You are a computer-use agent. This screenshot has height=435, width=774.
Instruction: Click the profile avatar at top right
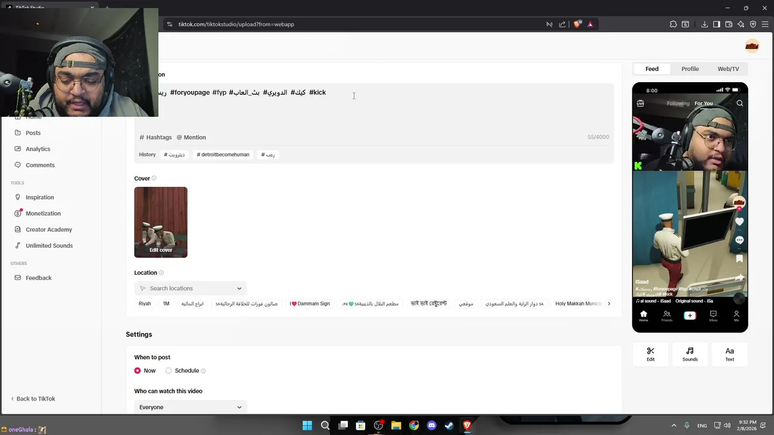752,46
